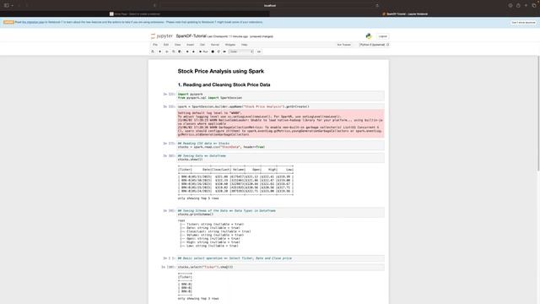The image size is (540, 304).
Task: Open the Safari sidebar dropdown chevron
Action: [12, 6]
